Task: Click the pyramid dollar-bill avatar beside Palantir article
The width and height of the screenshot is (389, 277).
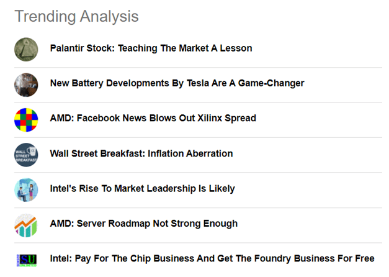Action: tap(26, 50)
